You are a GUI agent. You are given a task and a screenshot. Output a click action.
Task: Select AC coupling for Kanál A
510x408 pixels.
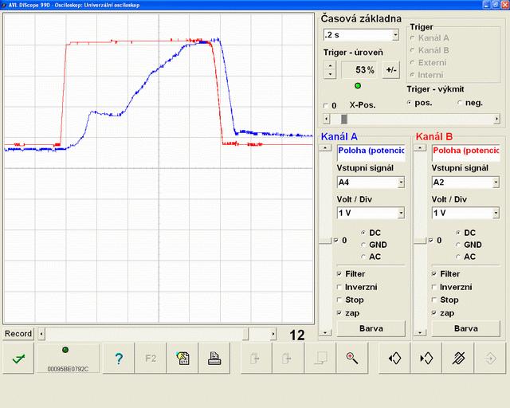pyautogui.click(x=363, y=257)
